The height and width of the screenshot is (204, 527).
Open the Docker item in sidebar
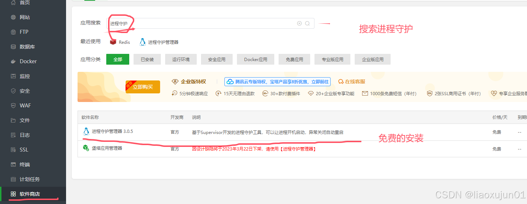pyautogui.click(x=28, y=61)
